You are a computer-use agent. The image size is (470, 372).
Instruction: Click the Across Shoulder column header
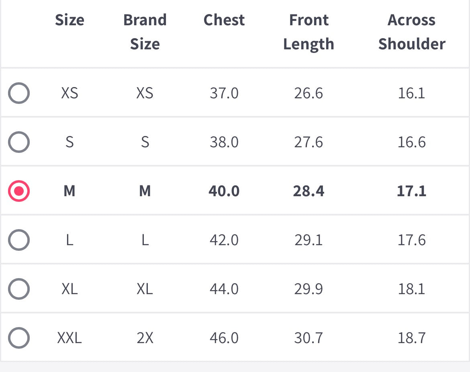coord(412,32)
